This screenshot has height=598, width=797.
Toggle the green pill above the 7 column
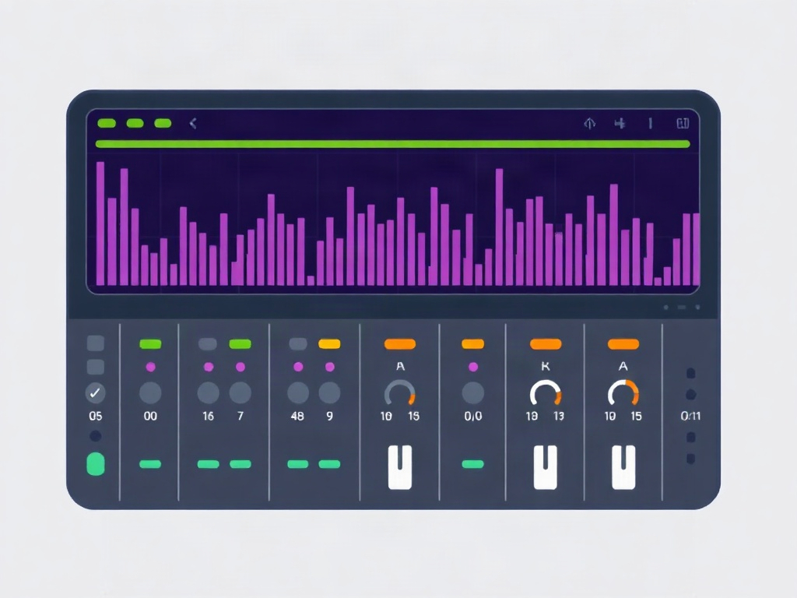click(x=240, y=344)
